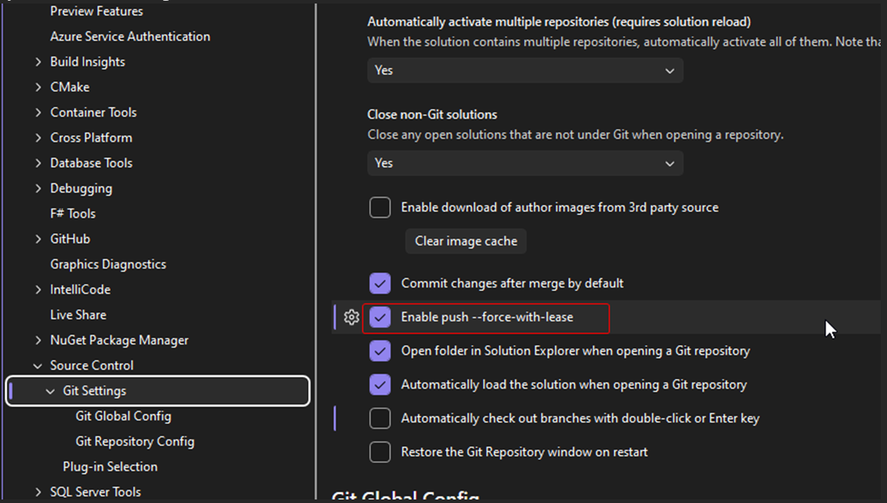Check Restore the Git Repository window on restart
The image size is (887, 503).
pos(380,452)
